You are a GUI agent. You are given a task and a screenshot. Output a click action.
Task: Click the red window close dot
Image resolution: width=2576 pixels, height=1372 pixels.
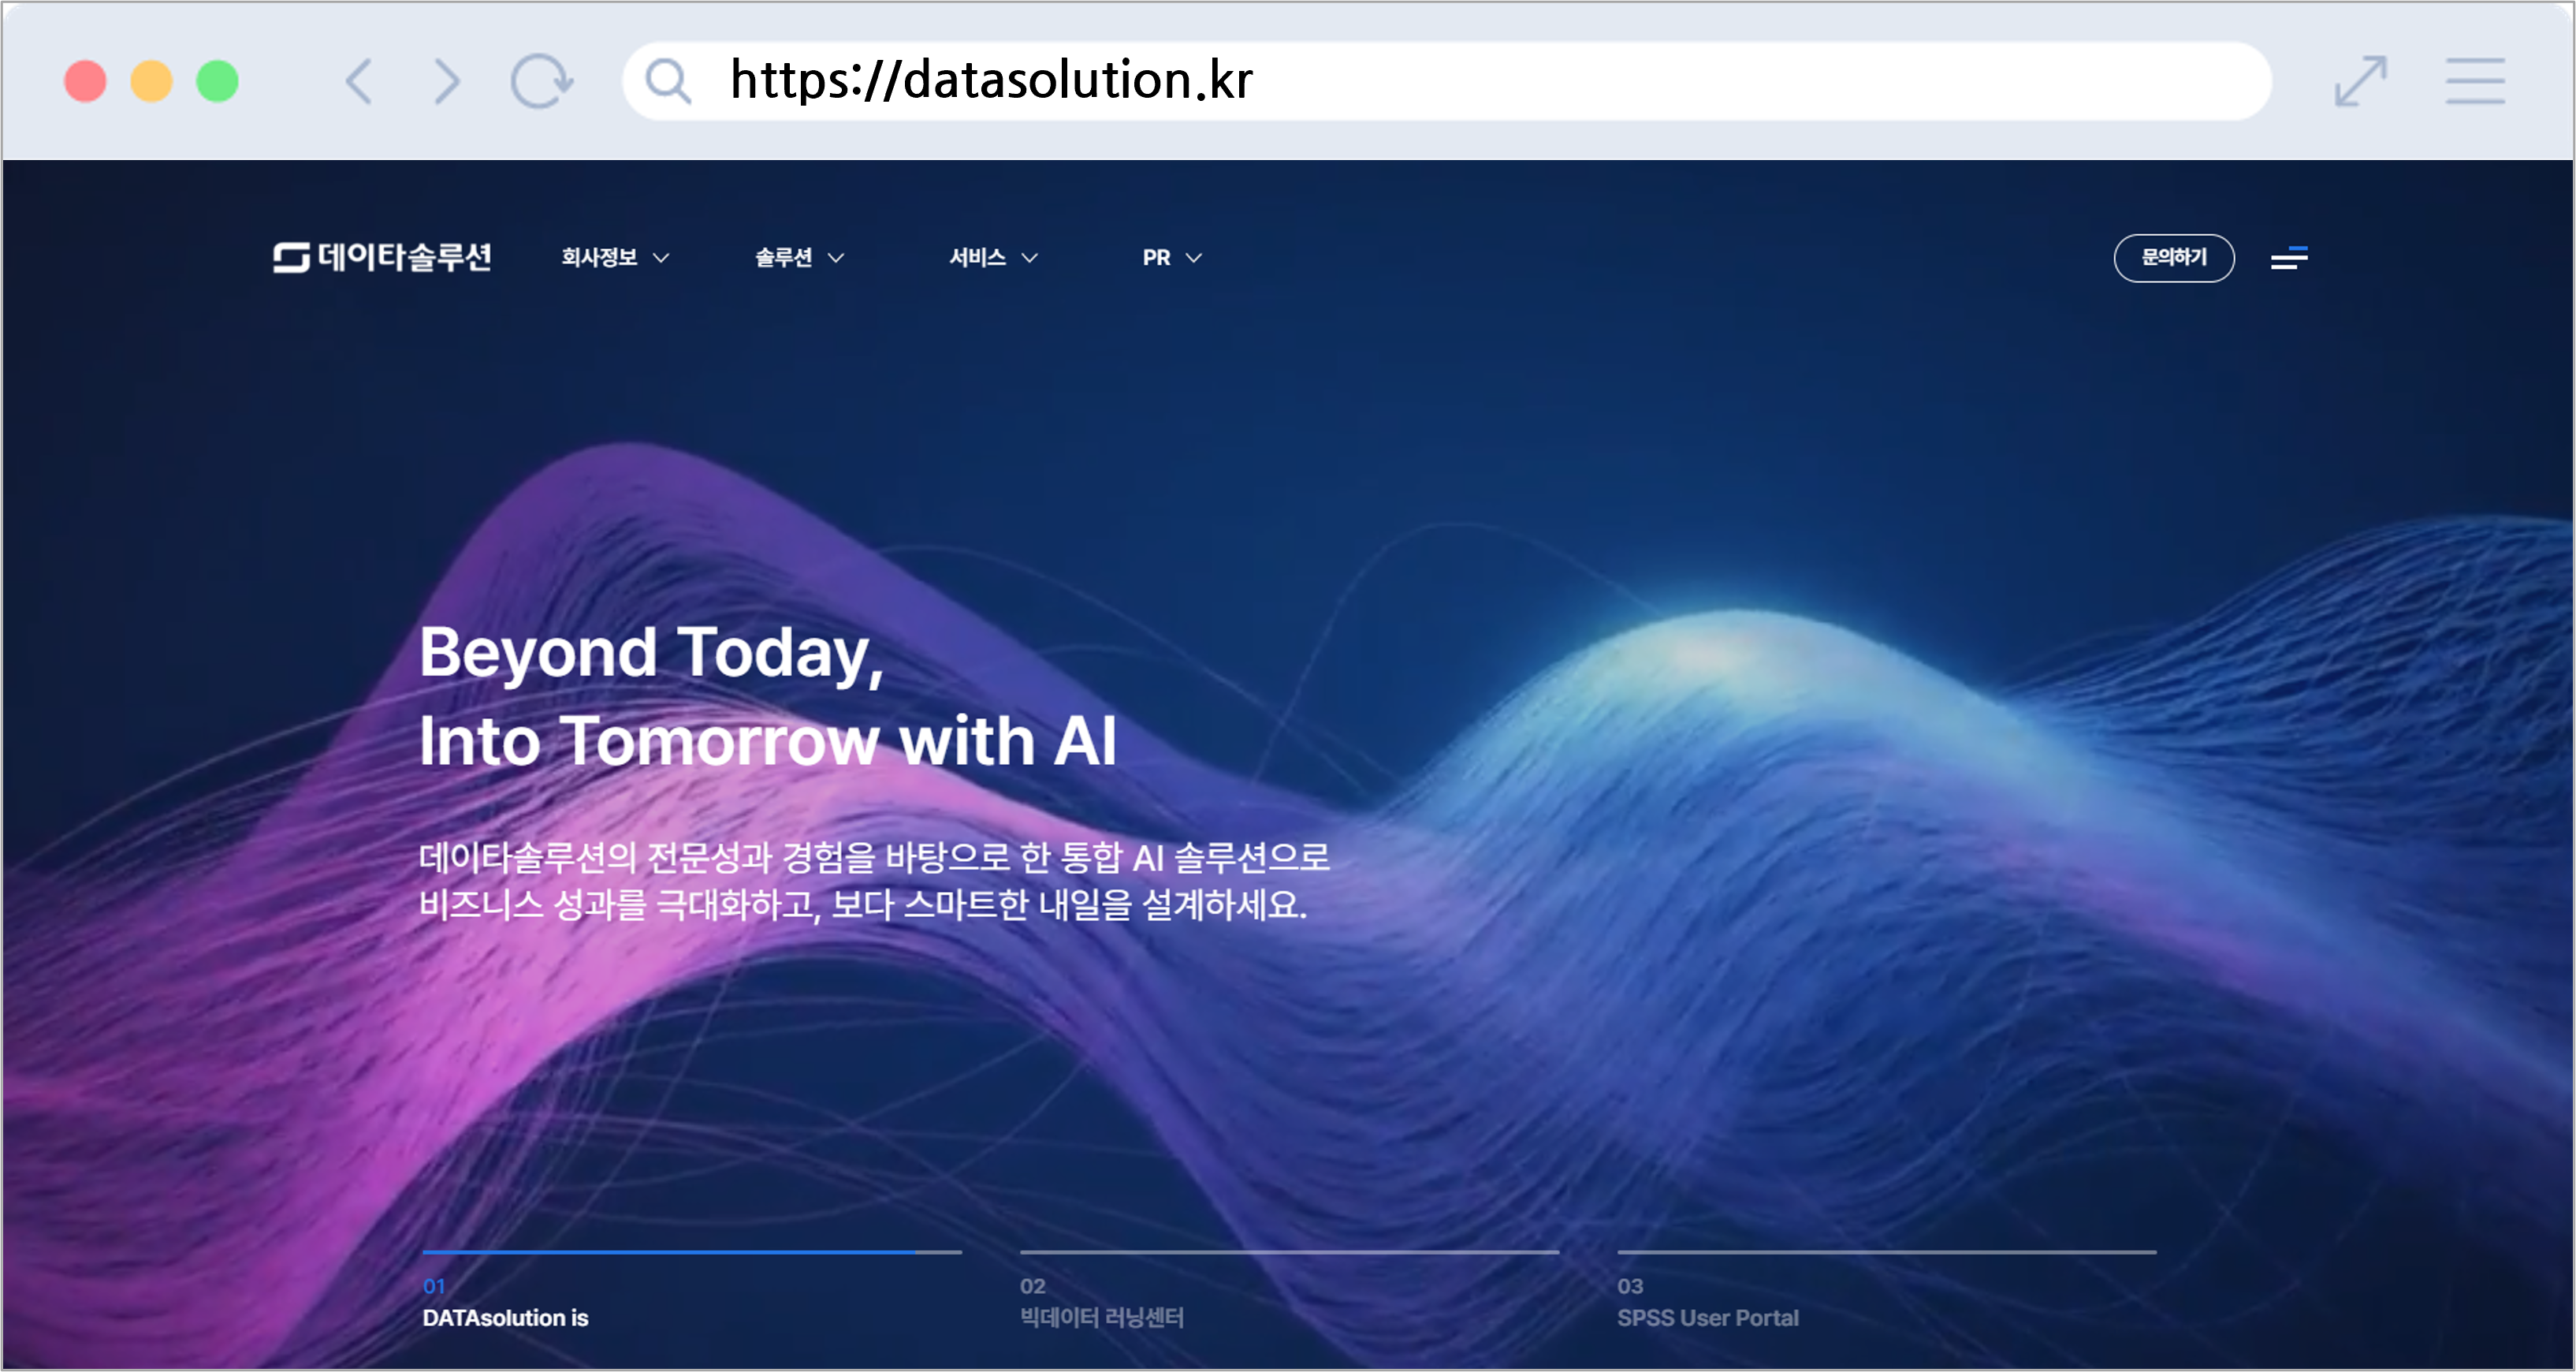pyautogui.click(x=85, y=81)
